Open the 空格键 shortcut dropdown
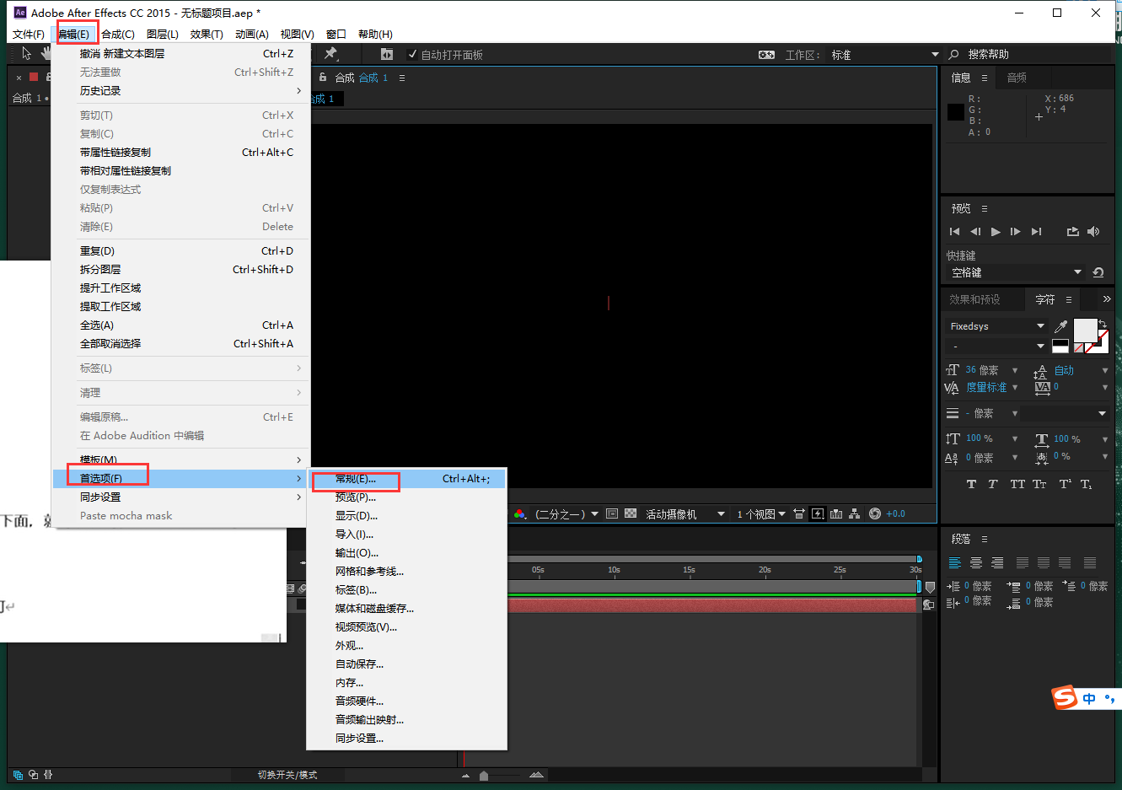 (1016, 272)
